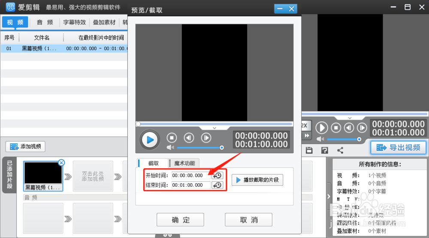Mute the main player speaker icon
Viewport: 429px width, 238px height.
320,139
